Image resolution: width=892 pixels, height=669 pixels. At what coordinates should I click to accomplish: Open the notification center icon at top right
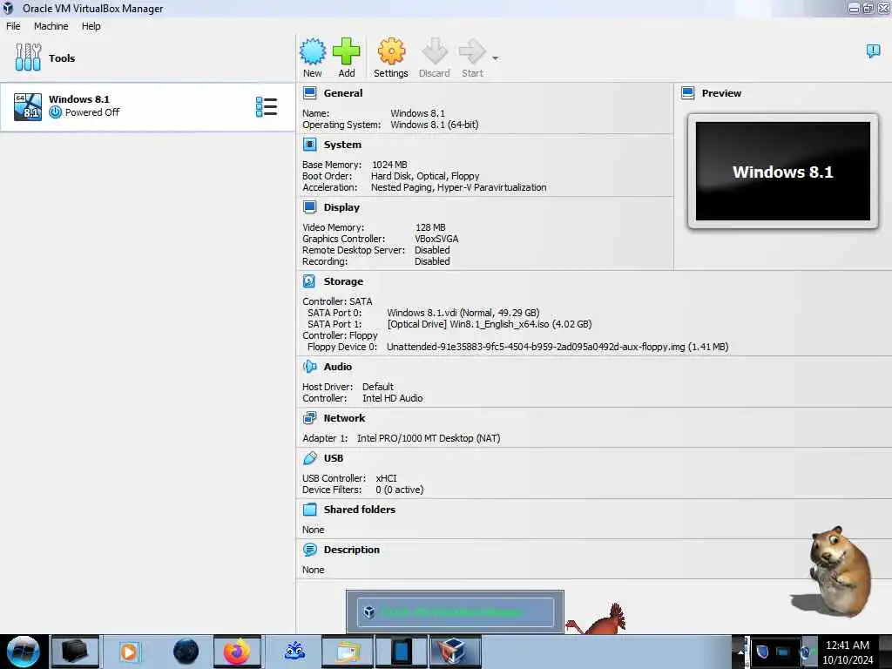tap(873, 51)
